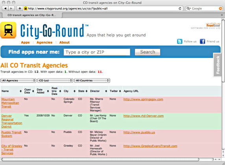This screenshot has width=225, height=165.
Task: Click the Agency URL column header
Action: pyautogui.click(x=131, y=91)
